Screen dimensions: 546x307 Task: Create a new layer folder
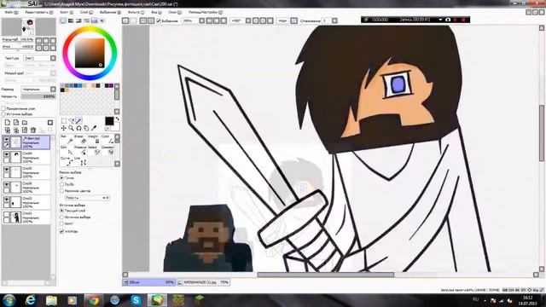(x=25, y=123)
